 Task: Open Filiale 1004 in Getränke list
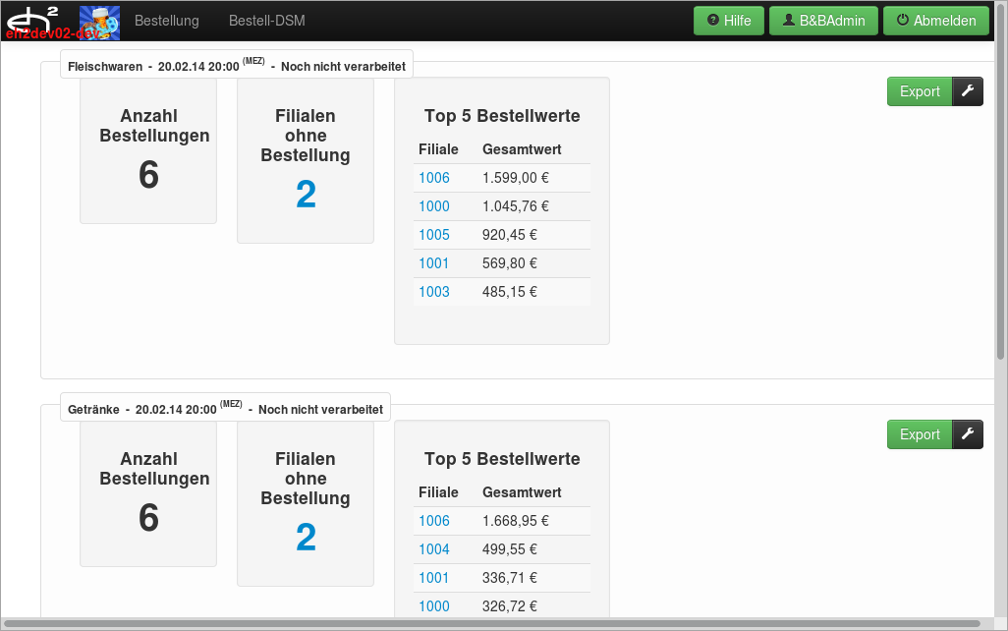[434, 549]
